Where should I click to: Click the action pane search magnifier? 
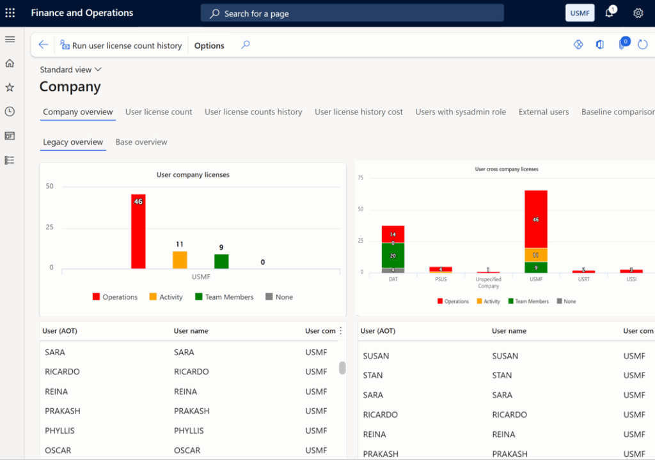click(x=246, y=45)
